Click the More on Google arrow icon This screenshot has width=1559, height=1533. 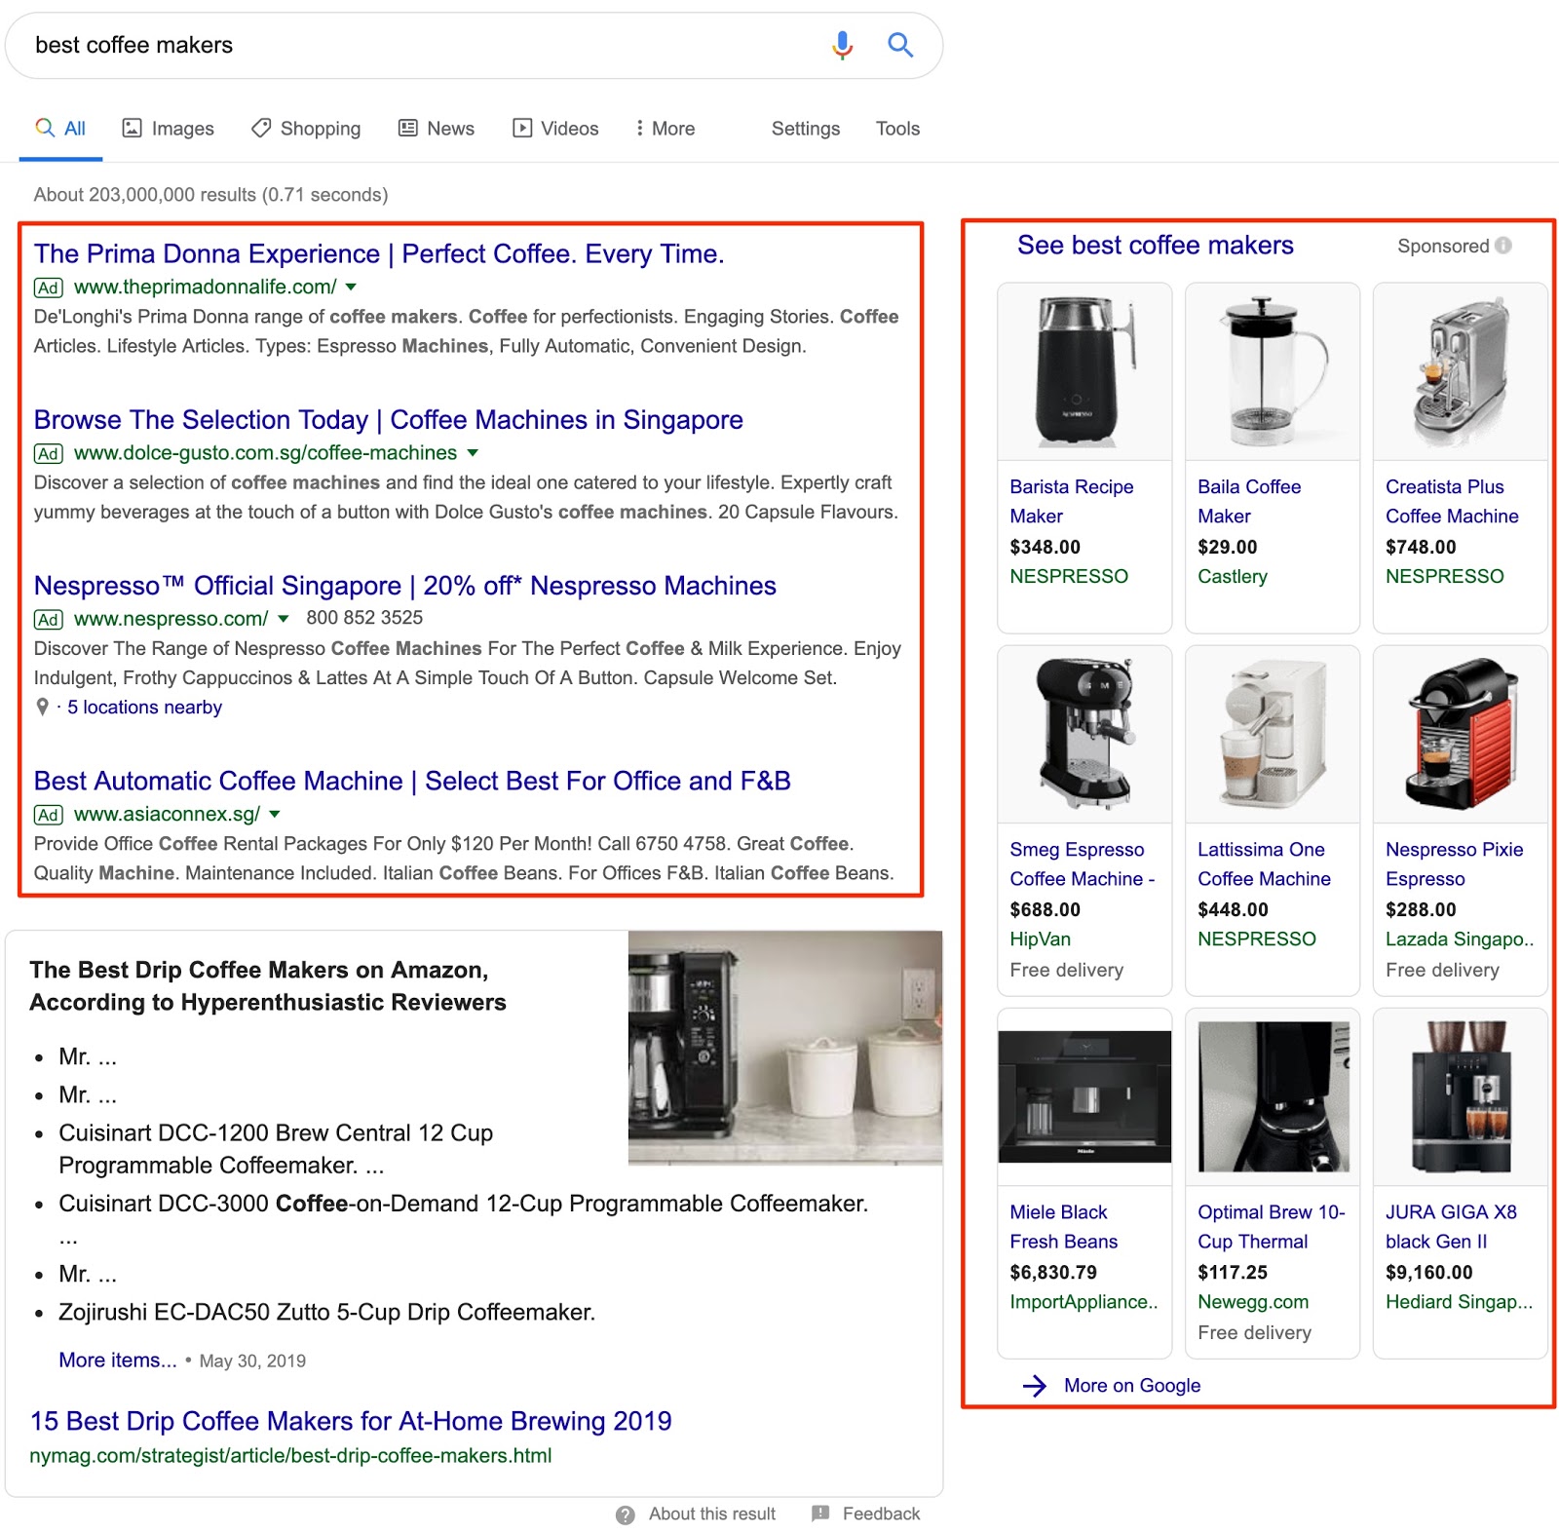coord(1034,1386)
